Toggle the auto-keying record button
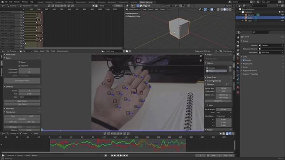Screen dimensions: 285x160 click(x=106, y=156)
